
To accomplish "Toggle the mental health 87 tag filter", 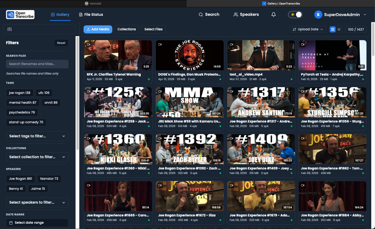I will [x=23, y=102].
